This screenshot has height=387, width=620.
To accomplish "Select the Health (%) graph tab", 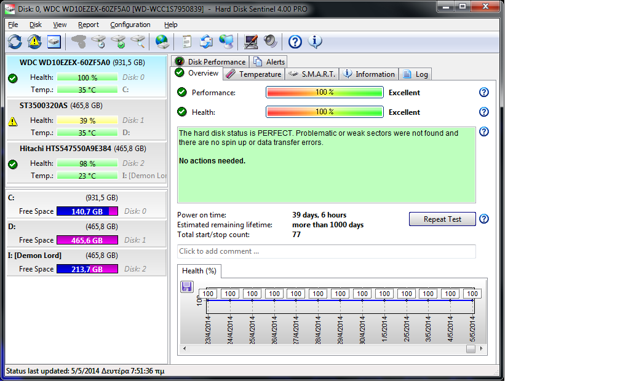I will point(199,271).
